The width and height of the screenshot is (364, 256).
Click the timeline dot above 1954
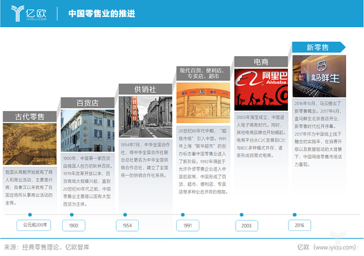coord(125,215)
